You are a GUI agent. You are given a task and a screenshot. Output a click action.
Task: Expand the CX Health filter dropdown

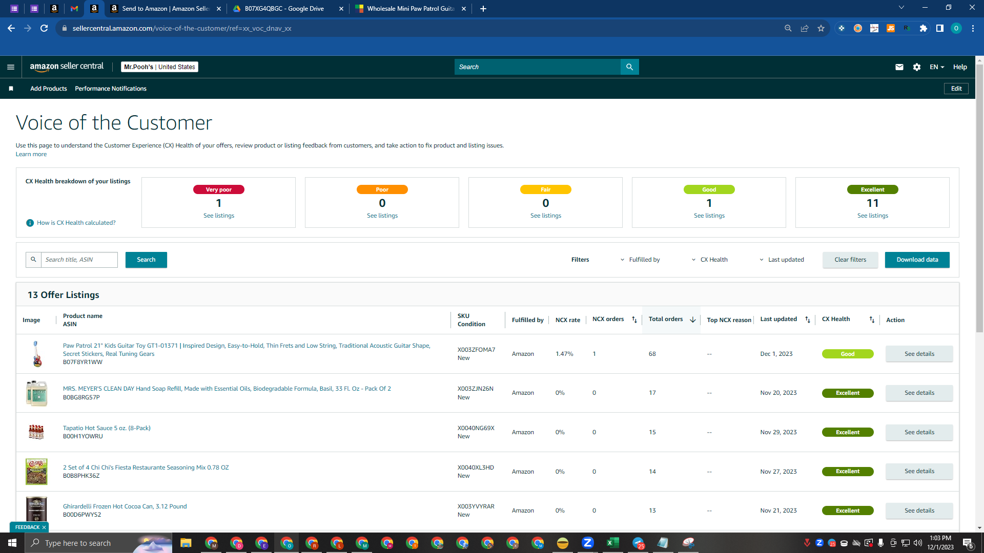[x=710, y=260]
